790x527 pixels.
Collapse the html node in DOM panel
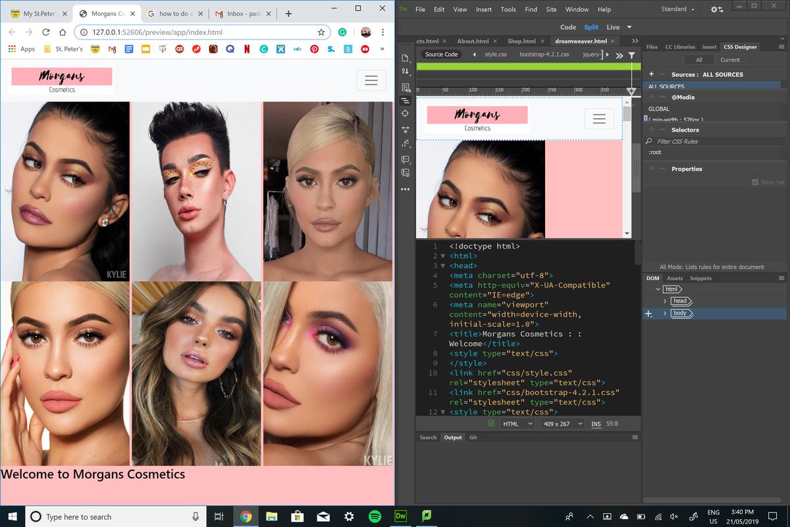[658, 289]
